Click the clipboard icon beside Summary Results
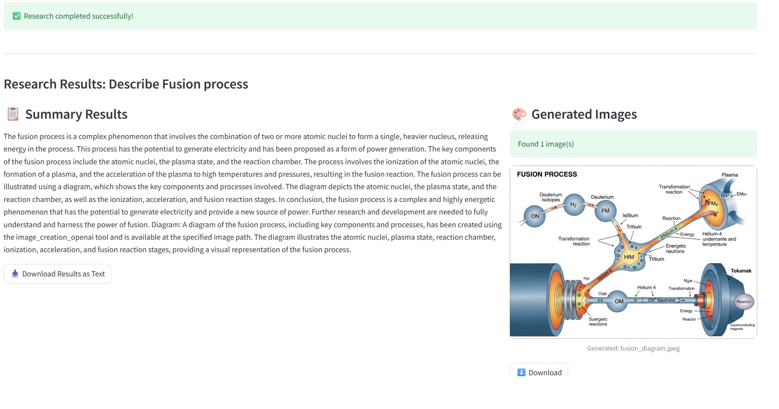This screenshot has width=779, height=409. coord(13,114)
